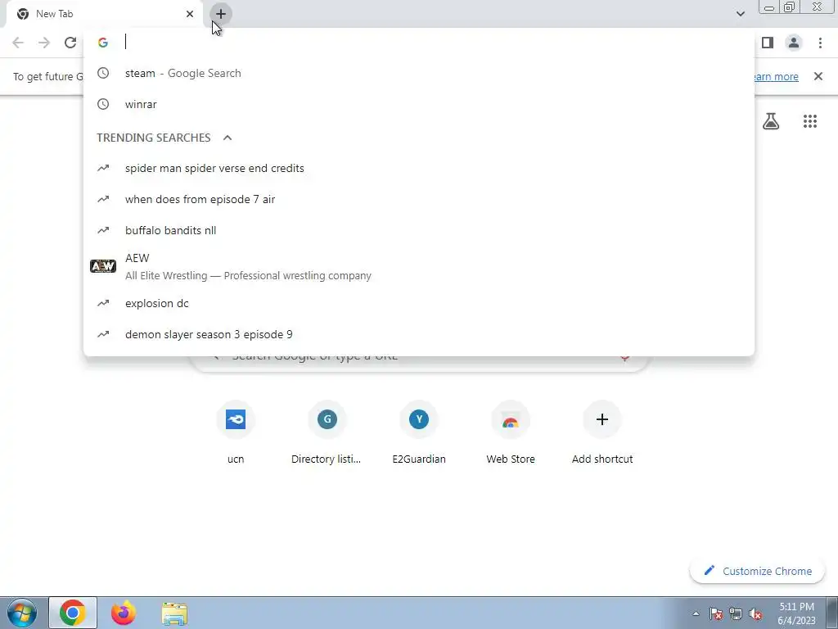838x629 pixels.
Task: Toggle the side panel icon
Action: click(x=768, y=43)
